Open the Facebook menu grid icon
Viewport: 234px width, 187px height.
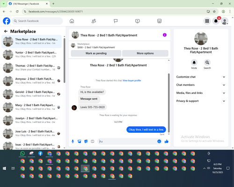pos(207,21)
